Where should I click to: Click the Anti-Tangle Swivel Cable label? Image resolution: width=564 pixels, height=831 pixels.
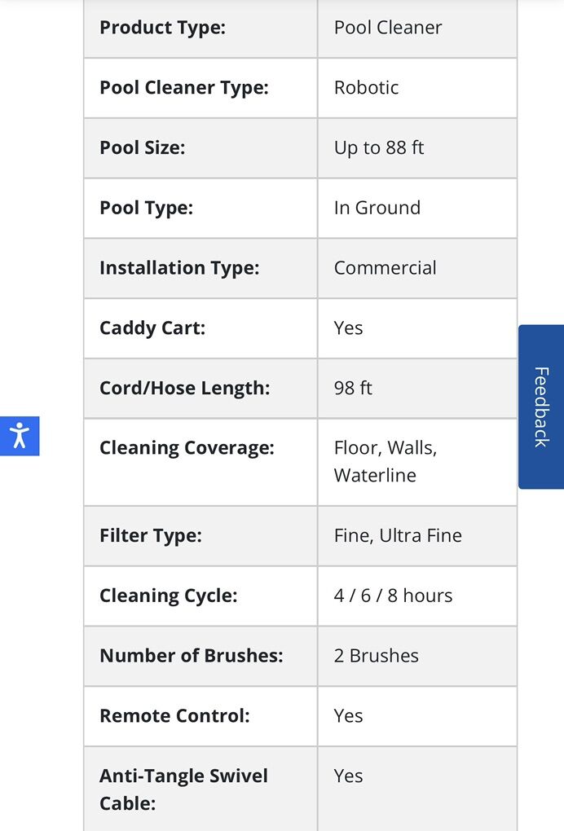click(183, 789)
